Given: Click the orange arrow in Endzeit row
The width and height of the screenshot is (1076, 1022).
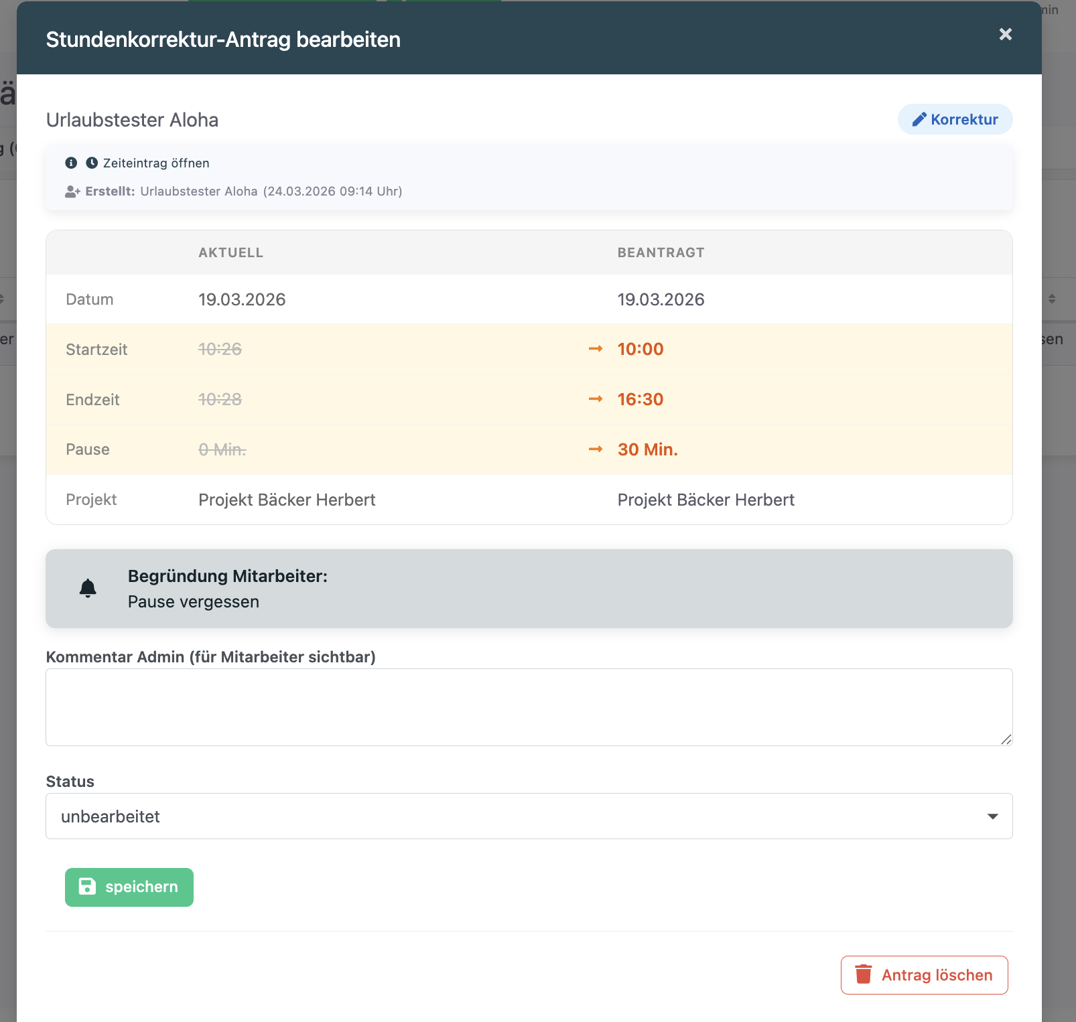Looking at the screenshot, I should pos(595,399).
